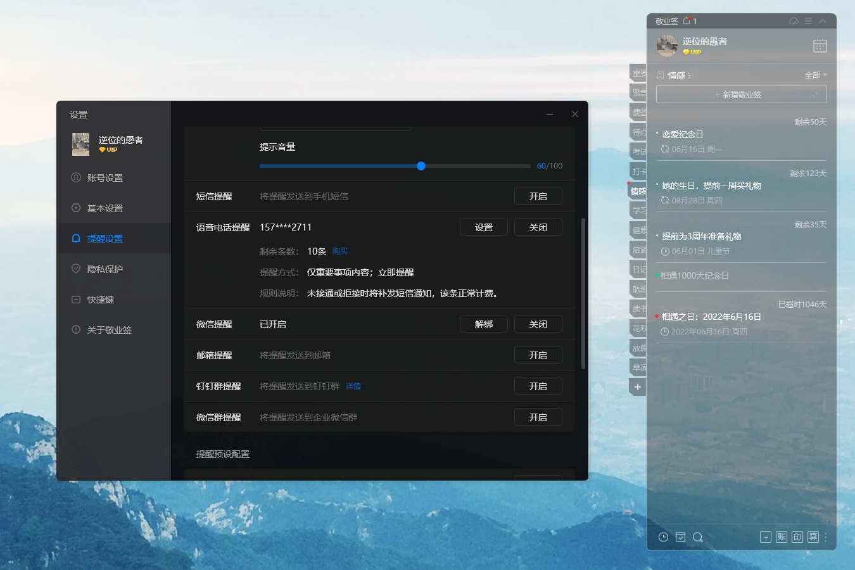Click the 提示音量 volume slider handle
The width and height of the screenshot is (855, 570).
coord(421,166)
